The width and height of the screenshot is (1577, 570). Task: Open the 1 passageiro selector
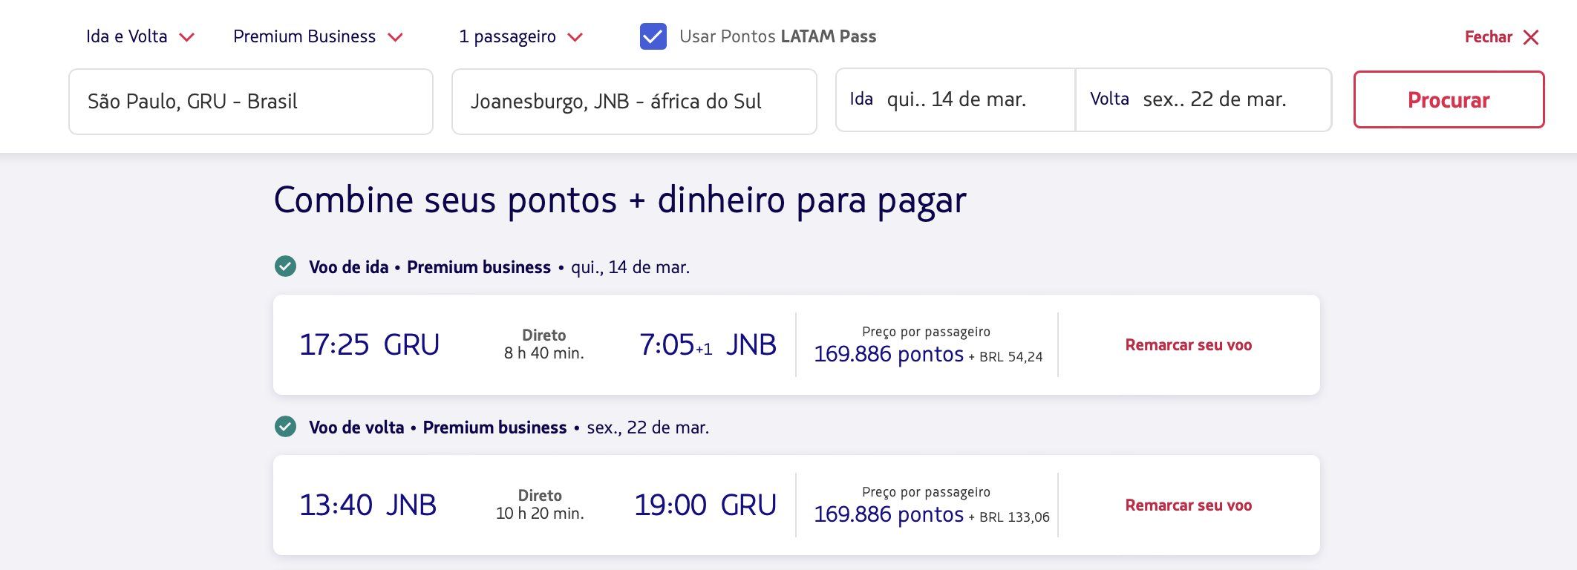tap(507, 36)
